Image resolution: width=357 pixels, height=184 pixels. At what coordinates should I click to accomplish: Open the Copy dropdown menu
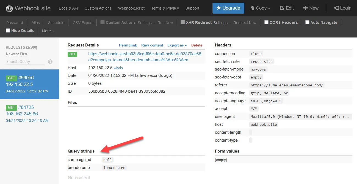pos(260,8)
